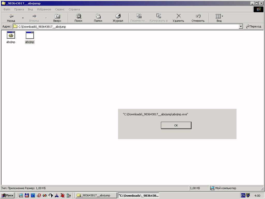Expand the Назад history dropdown arrow

click(23, 18)
